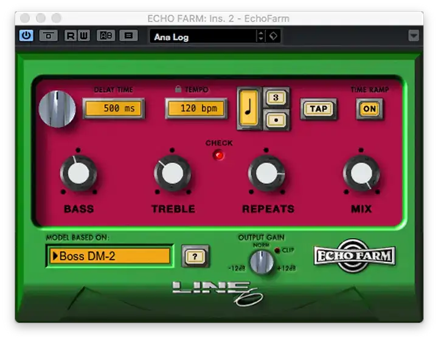Click the TIME RAMP label
Screen dimensions: 438x341
click(x=370, y=89)
